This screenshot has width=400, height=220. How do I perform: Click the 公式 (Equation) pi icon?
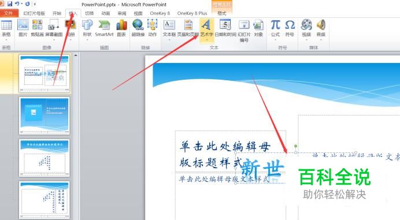tap(275, 25)
